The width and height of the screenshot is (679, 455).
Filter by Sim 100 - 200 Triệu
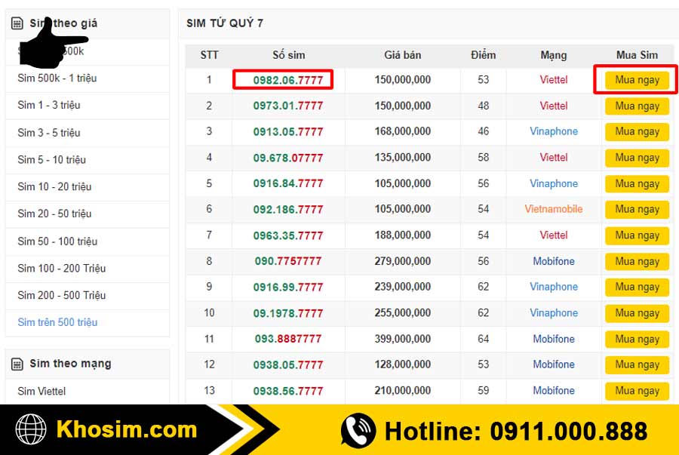click(62, 269)
